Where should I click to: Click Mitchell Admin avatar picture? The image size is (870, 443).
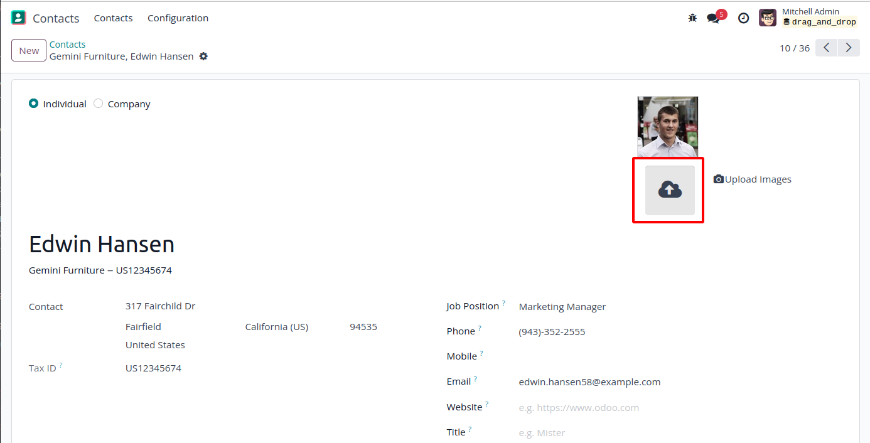[768, 18]
